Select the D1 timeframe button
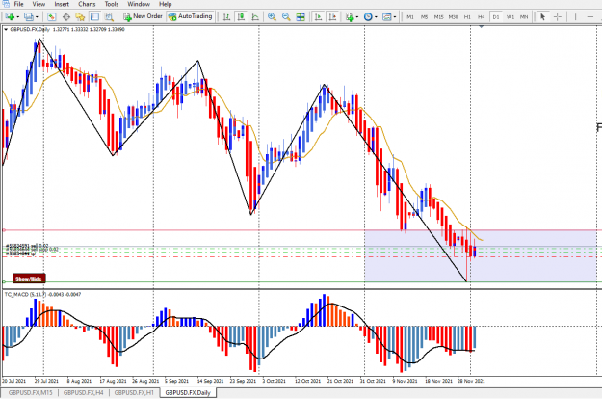 [x=496, y=17]
